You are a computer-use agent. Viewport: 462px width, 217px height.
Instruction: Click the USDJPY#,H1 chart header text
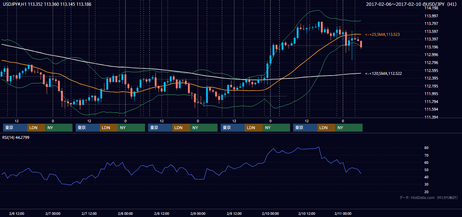(x=47, y=4)
